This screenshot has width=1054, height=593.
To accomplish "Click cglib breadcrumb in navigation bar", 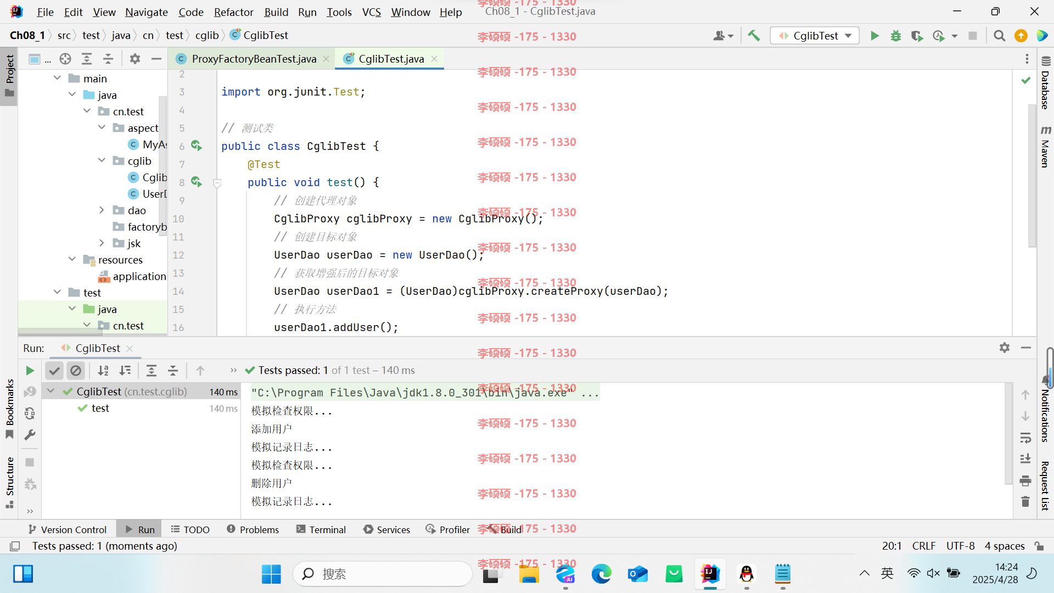I will pyautogui.click(x=207, y=35).
